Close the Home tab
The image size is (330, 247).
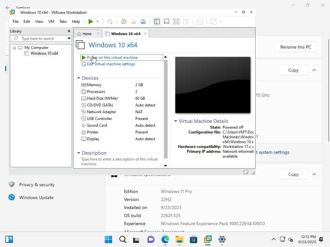tap(98, 33)
